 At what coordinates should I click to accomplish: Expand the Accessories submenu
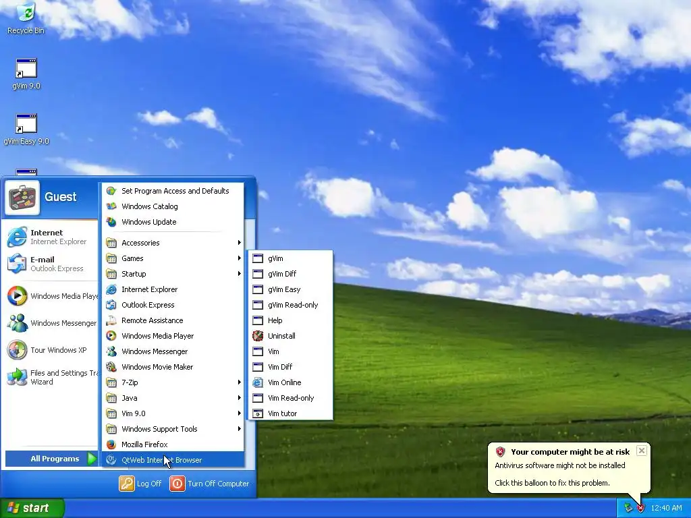(x=173, y=243)
